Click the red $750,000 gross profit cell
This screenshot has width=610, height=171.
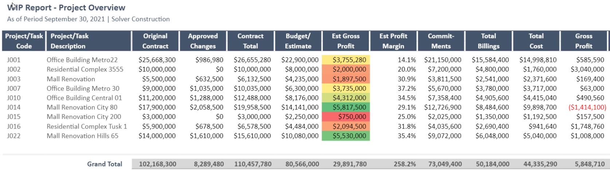346,117
